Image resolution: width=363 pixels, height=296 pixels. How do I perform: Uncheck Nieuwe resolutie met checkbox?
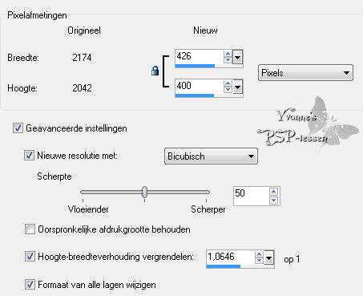[x=29, y=156]
